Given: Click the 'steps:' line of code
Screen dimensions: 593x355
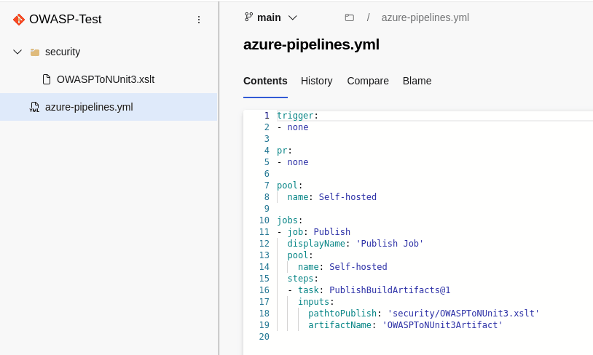Looking at the screenshot, I should [x=302, y=279].
